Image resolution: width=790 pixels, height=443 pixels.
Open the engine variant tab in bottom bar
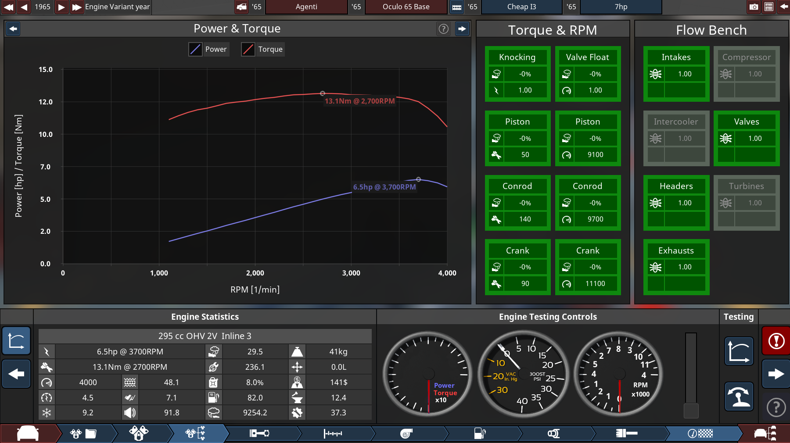coord(139,433)
